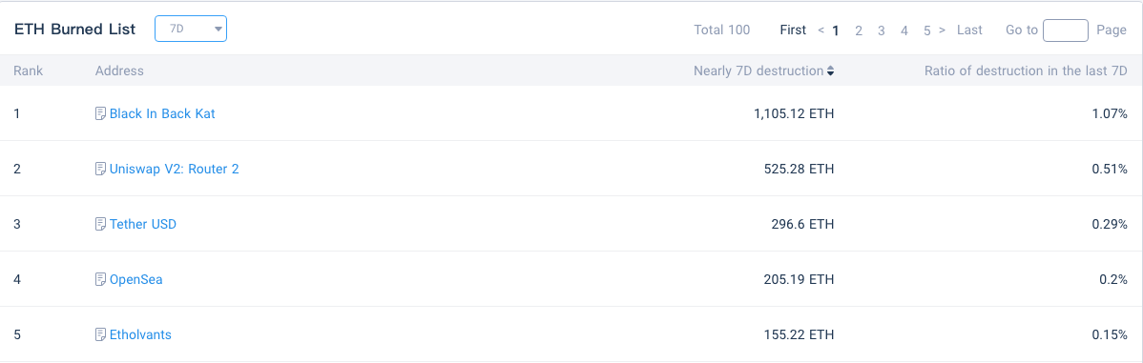Screen dimensions: 1143x363
Task: Click contract icon beside Uniswap V2: Router 2
Action: [x=100, y=169]
